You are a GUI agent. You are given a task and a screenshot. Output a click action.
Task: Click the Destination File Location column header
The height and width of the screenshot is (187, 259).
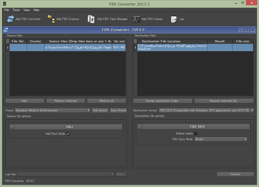pyautogui.click(x=172, y=41)
